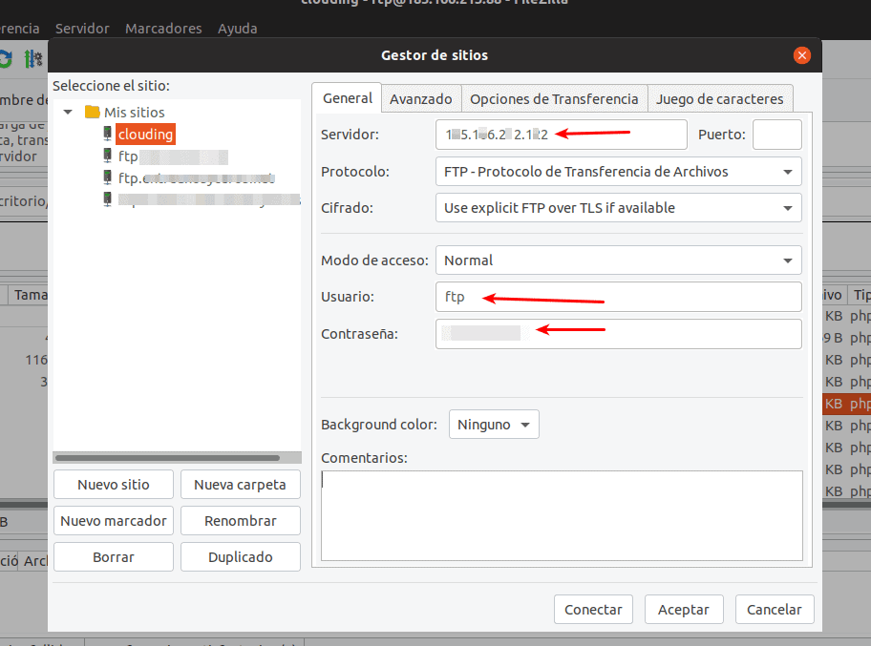Click FileZilla's refresh toolbar icon
This screenshot has height=646, width=871.
5,59
